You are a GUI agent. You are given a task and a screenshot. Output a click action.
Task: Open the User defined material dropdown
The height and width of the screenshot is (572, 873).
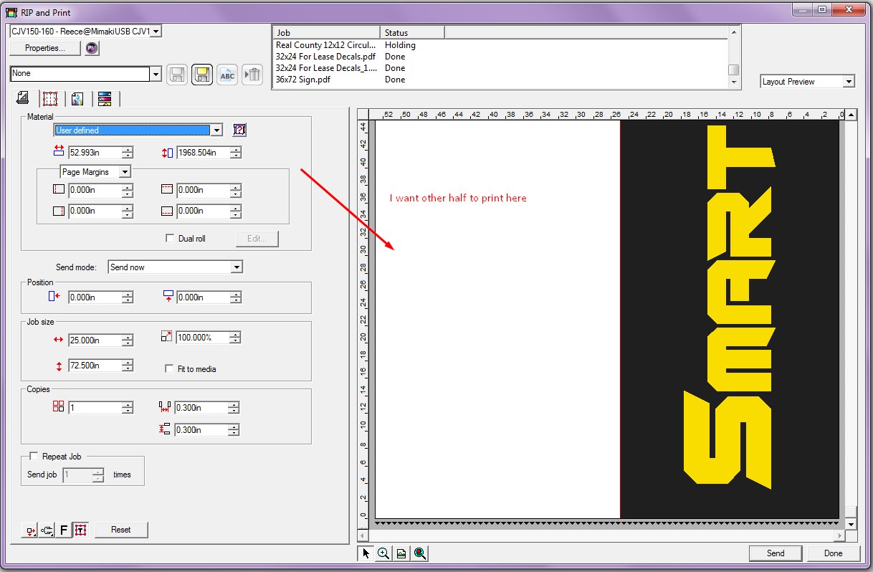[138, 130]
